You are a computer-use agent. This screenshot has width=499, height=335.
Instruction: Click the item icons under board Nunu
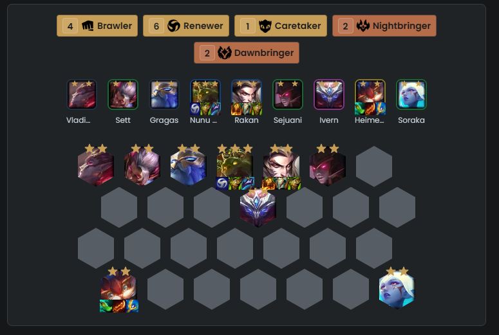235,183
